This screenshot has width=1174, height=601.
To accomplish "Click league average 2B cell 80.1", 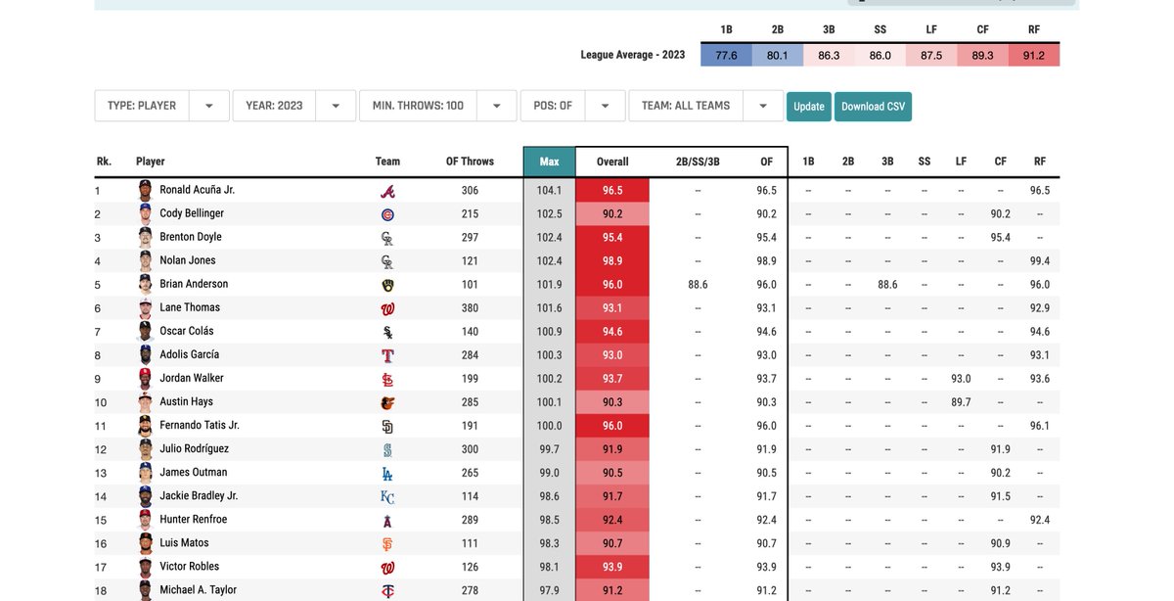I will tap(778, 56).
